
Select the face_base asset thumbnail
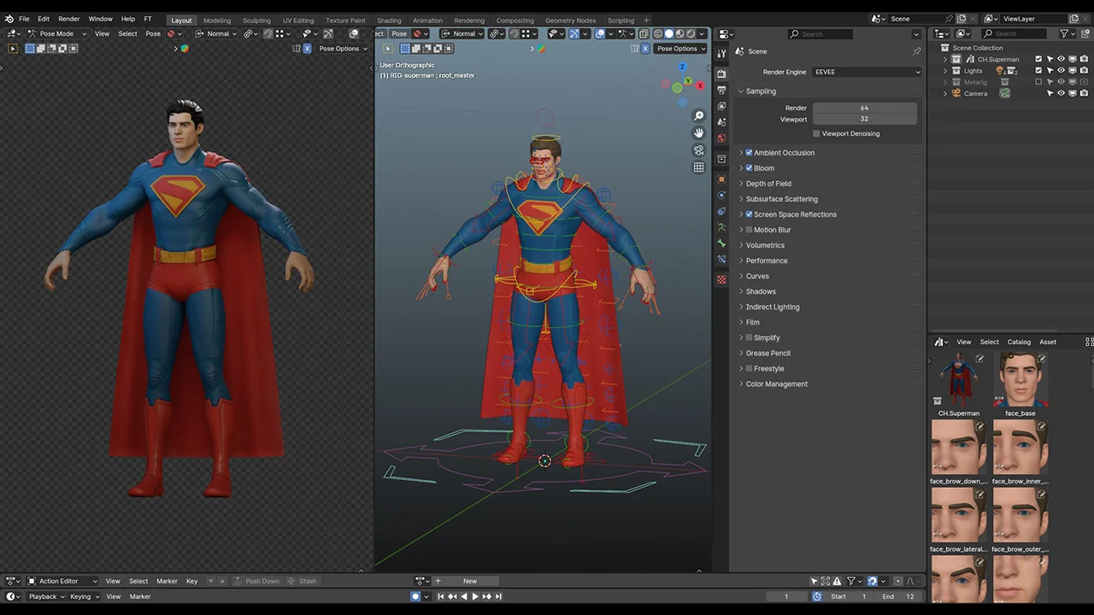[1020, 380]
